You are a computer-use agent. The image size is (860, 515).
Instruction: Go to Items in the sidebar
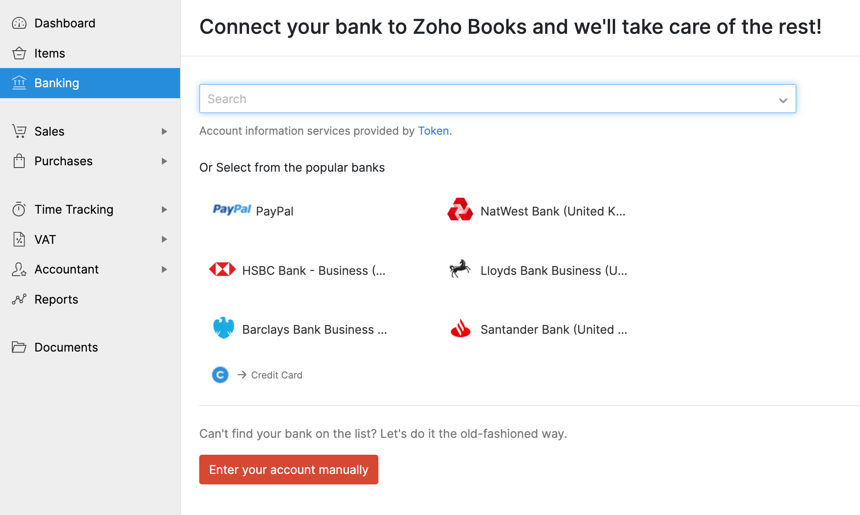pos(49,53)
